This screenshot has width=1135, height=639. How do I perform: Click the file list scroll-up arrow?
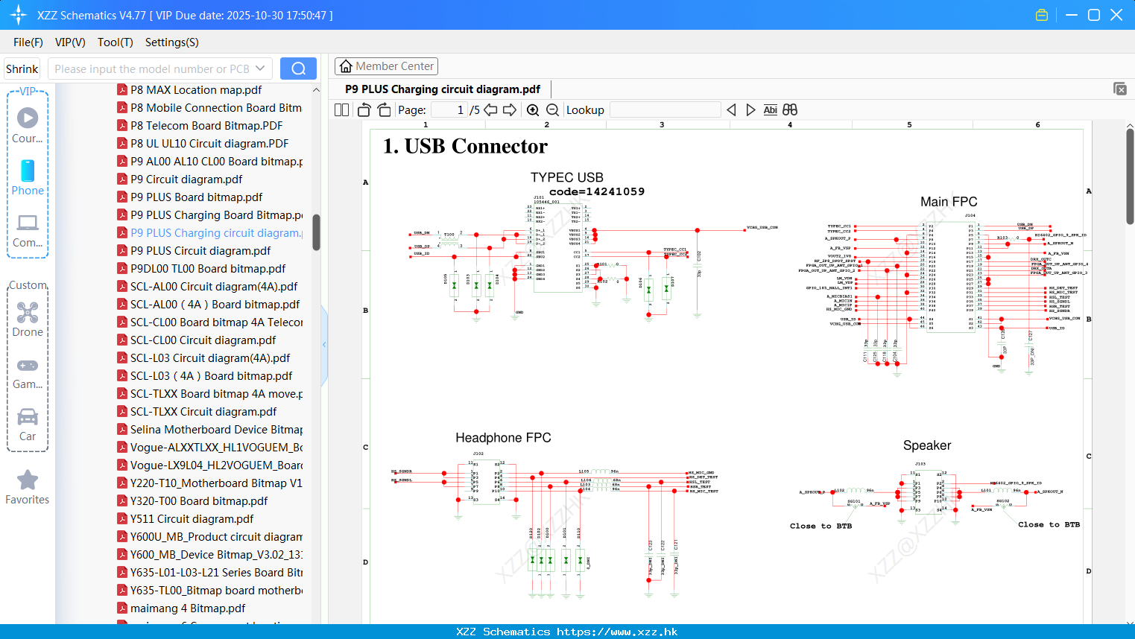click(x=316, y=90)
